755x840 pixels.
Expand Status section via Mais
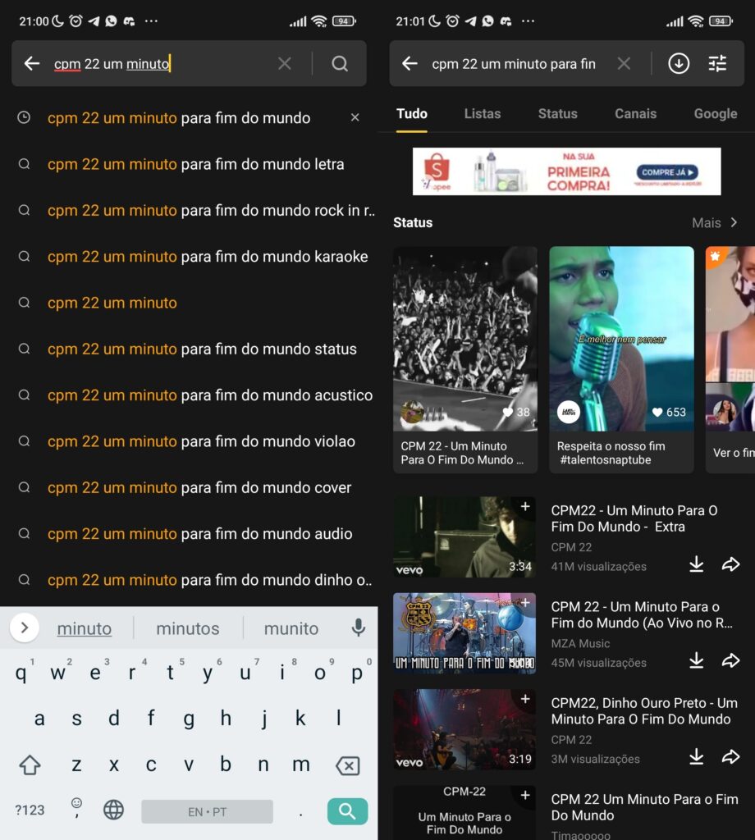pyautogui.click(x=714, y=222)
